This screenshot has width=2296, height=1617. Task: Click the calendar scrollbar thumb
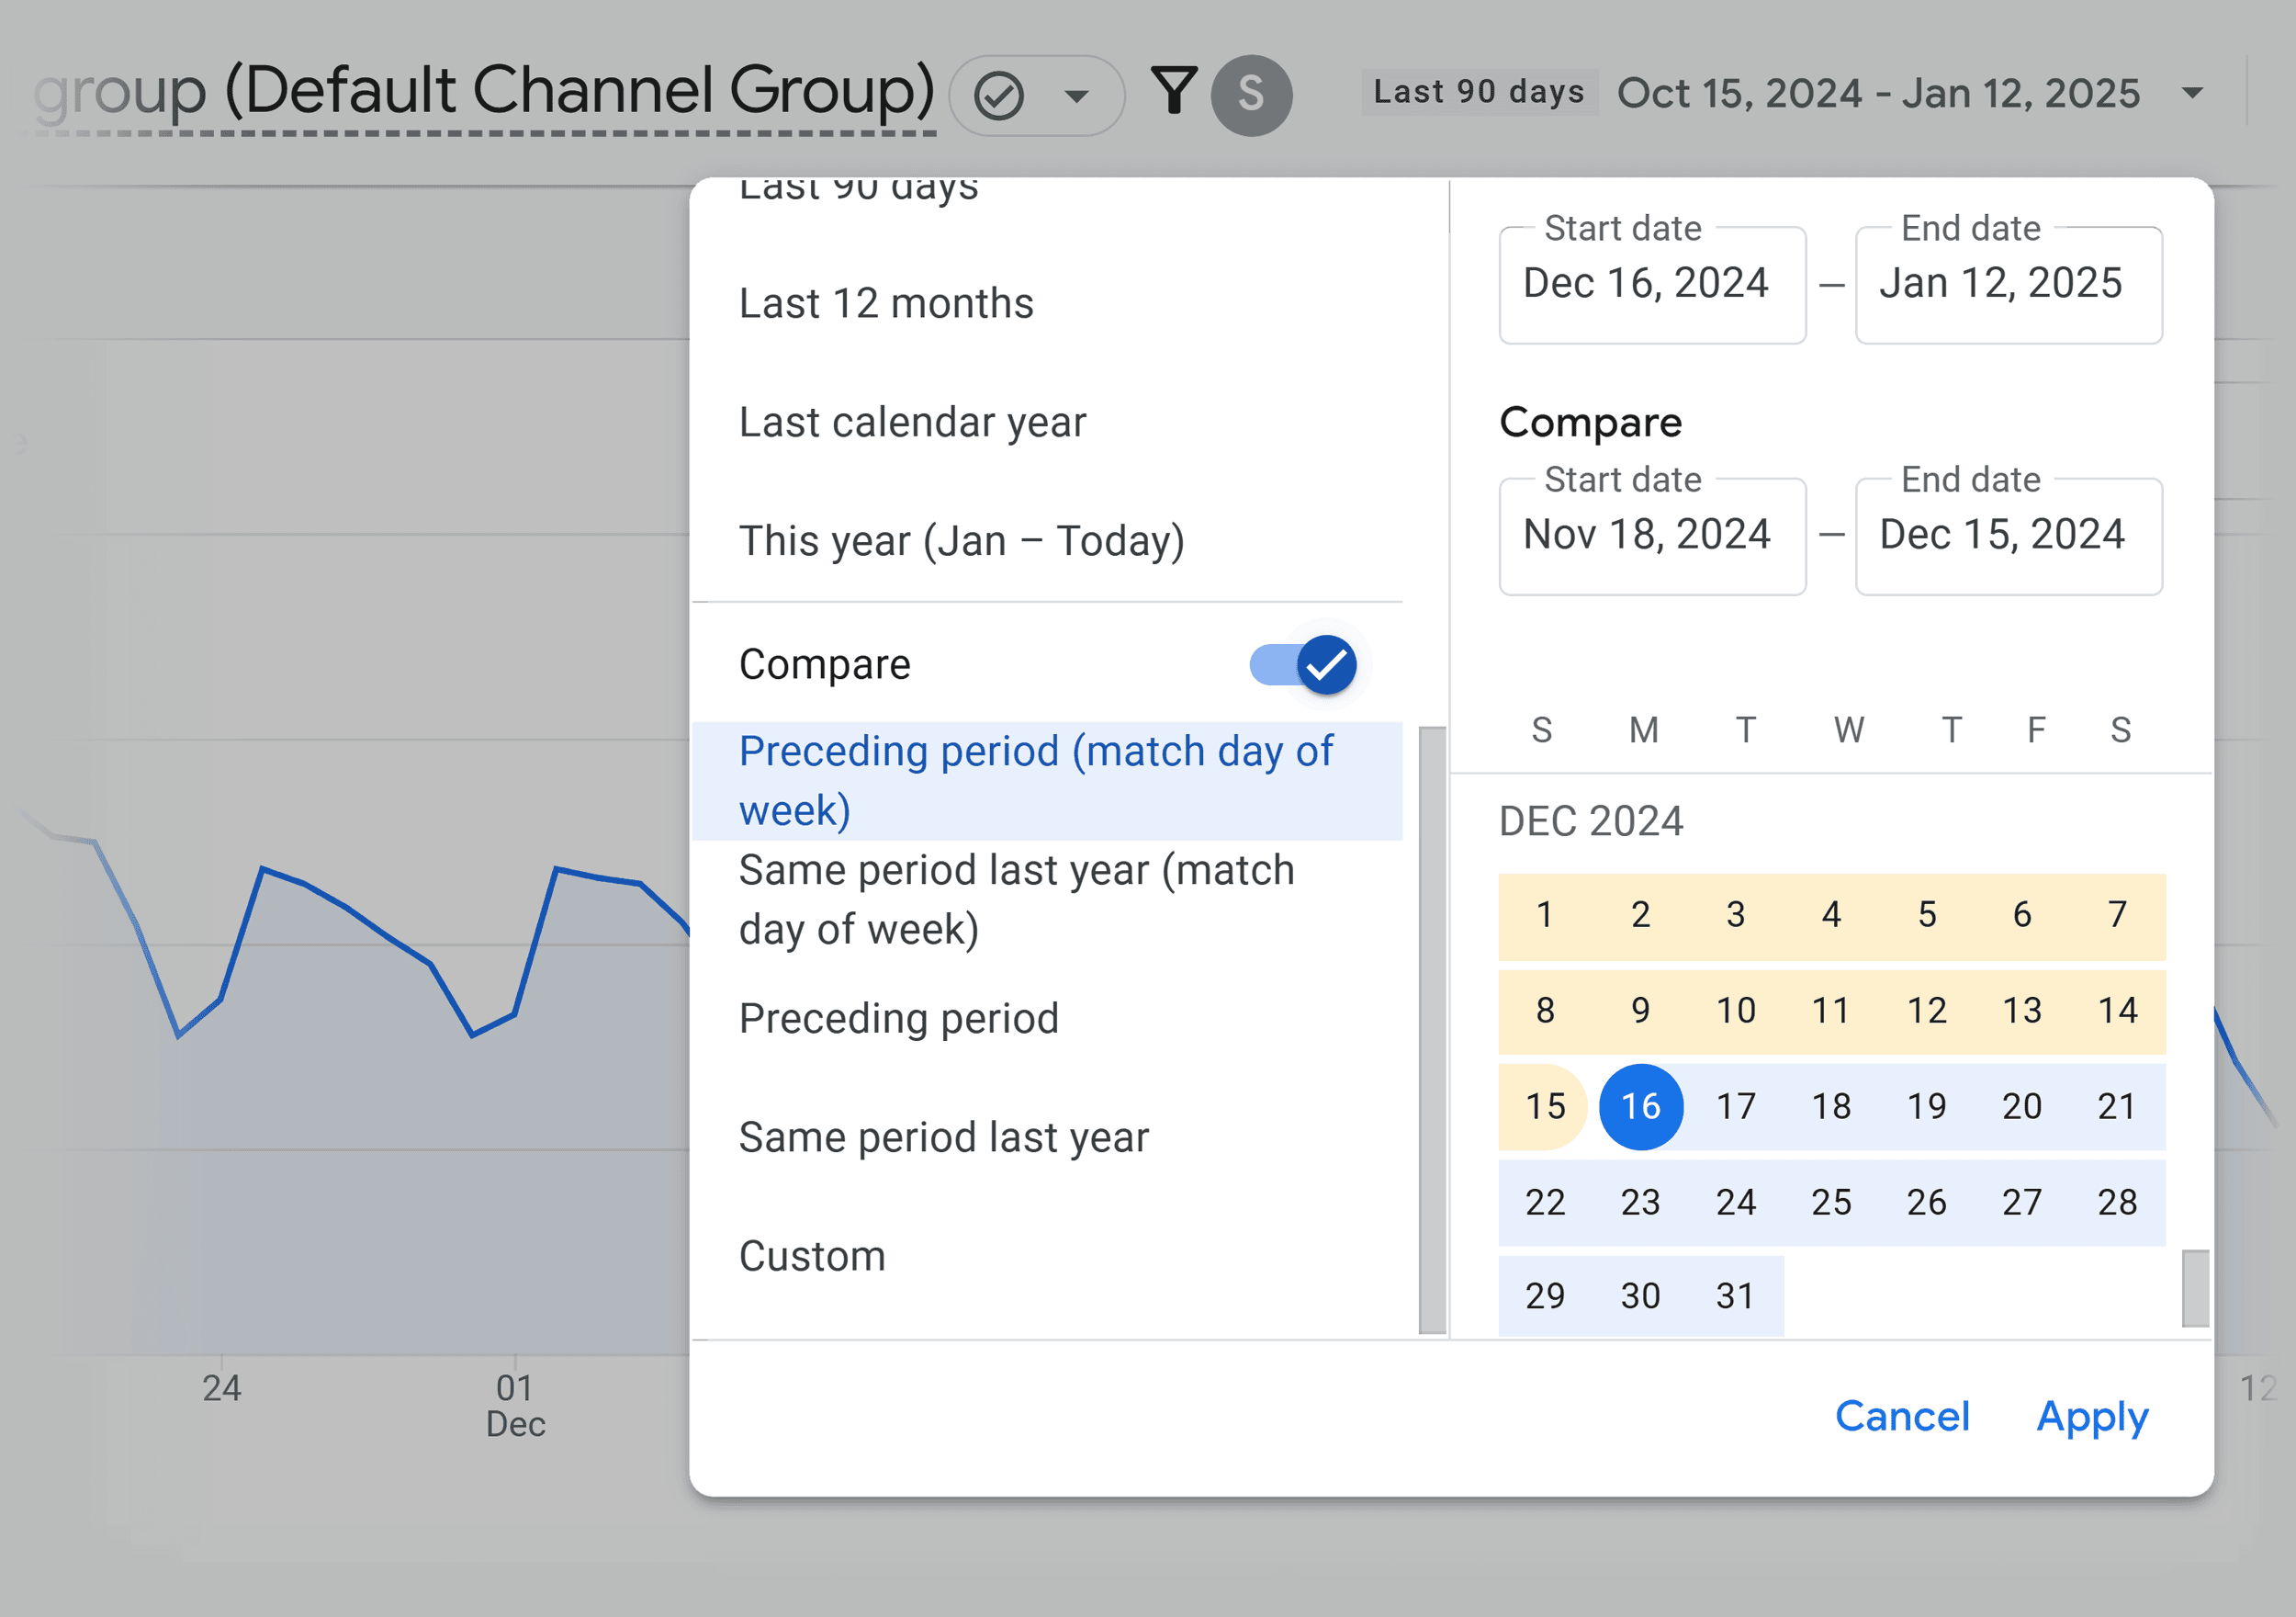(x=2195, y=1288)
